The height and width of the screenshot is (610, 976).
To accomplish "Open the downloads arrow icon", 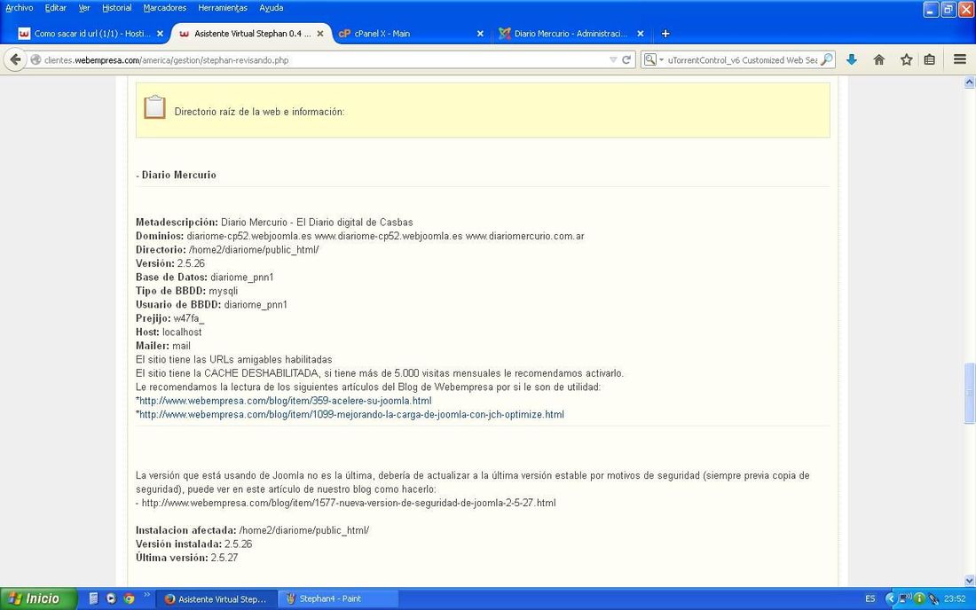I will tap(852, 59).
